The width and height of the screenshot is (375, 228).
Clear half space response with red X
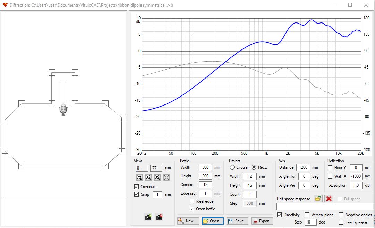tap(329, 199)
